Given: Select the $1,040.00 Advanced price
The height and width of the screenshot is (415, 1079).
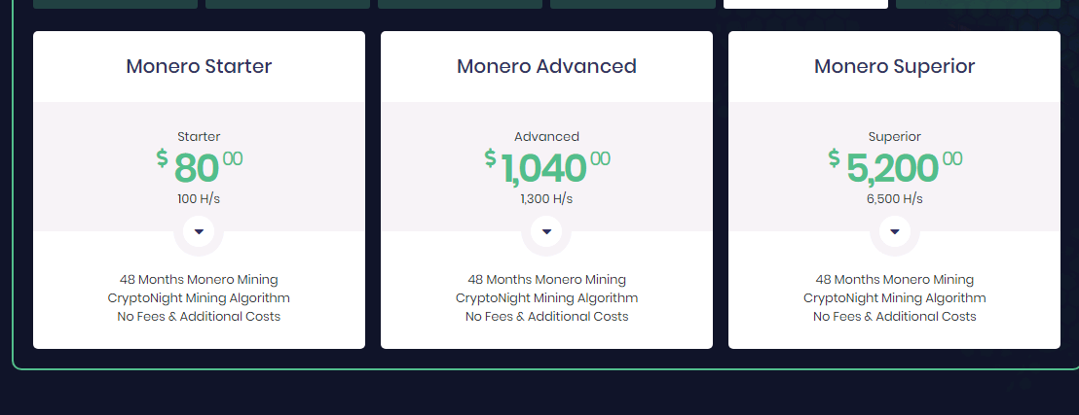Looking at the screenshot, I should pyautogui.click(x=546, y=167).
